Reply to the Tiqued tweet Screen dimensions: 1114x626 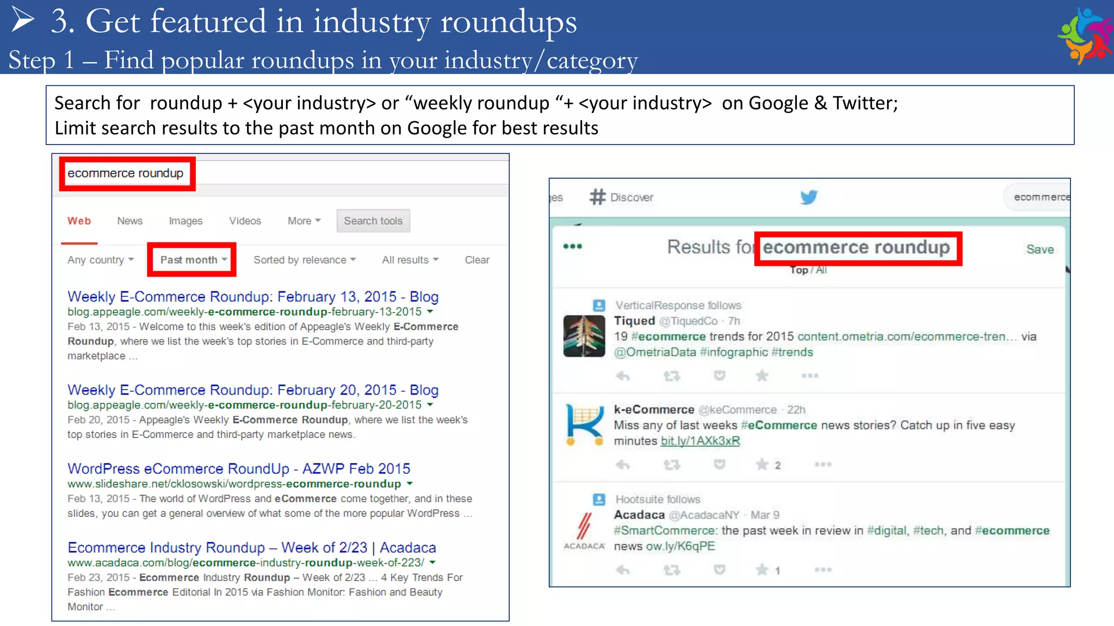coord(623,375)
